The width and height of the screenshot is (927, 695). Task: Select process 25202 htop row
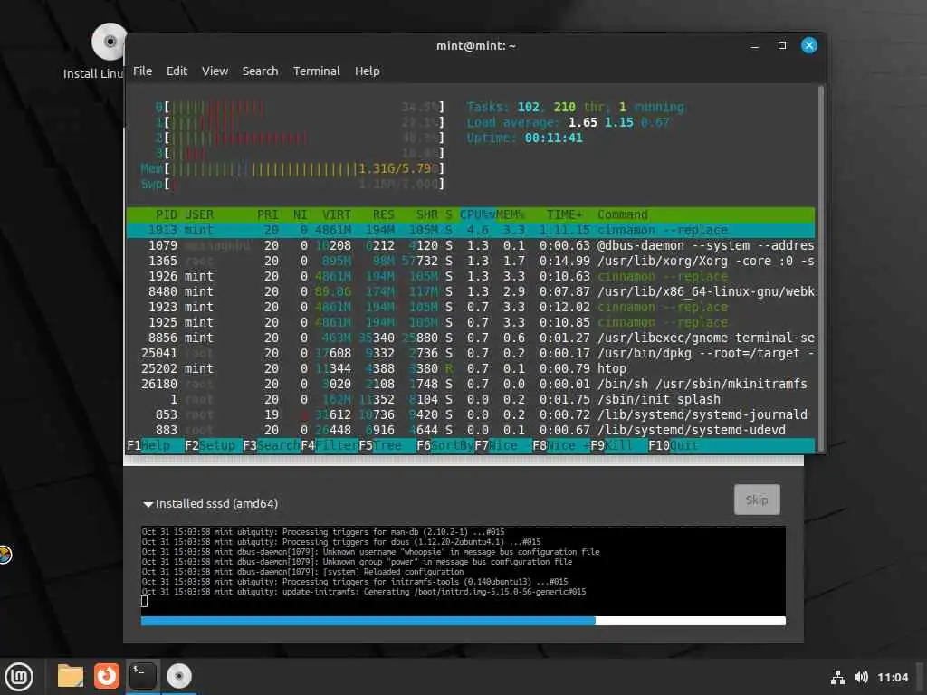[x=470, y=368]
